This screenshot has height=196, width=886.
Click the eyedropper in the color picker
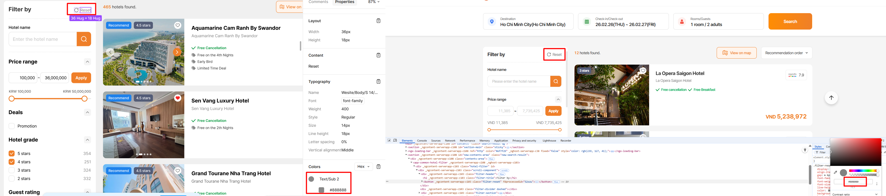(x=835, y=172)
